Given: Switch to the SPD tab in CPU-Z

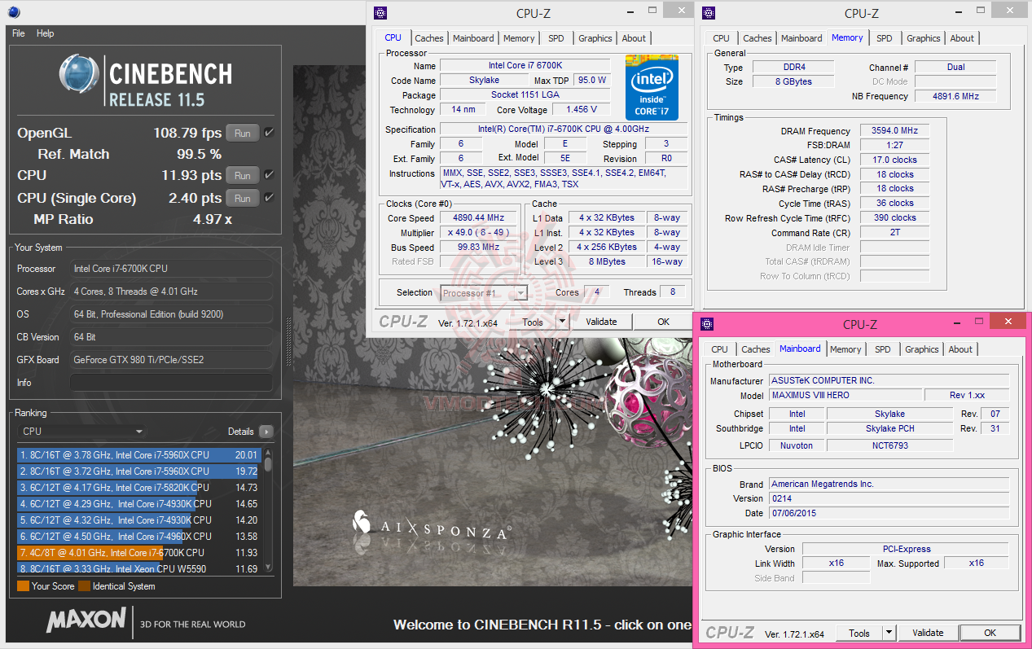Looking at the screenshot, I should [x=557, y=37].
